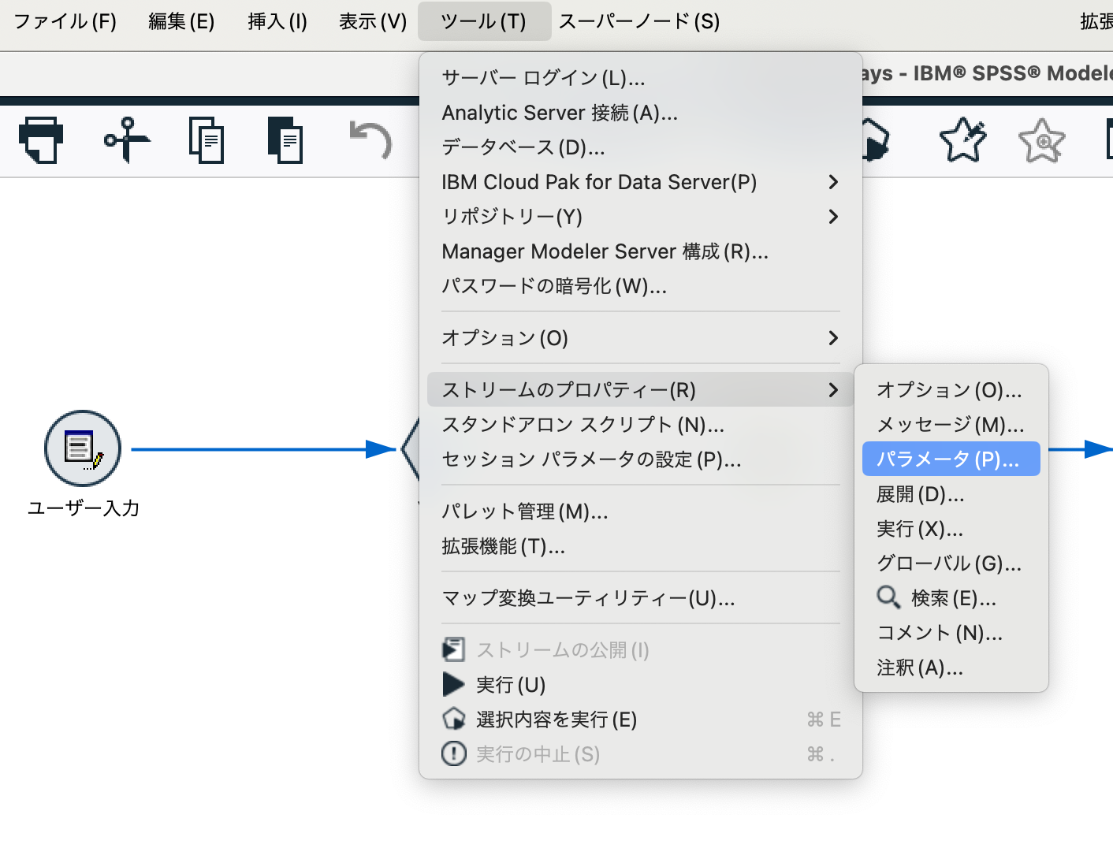Screen dimensions: 1113x848
Task: Click the home icon beside 選択内容を実行(E)
Action: [453, 719]
